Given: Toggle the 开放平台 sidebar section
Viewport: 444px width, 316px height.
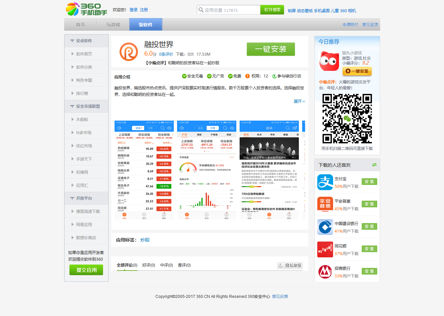Looking at the screenshot, I should 86,198.
